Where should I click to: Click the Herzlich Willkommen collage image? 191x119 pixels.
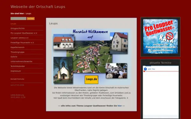click(91, 57)
